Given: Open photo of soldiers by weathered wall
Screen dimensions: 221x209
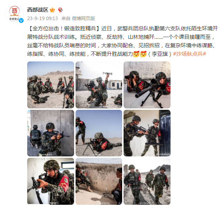Looking at the screenshot, I should [99, 181].
